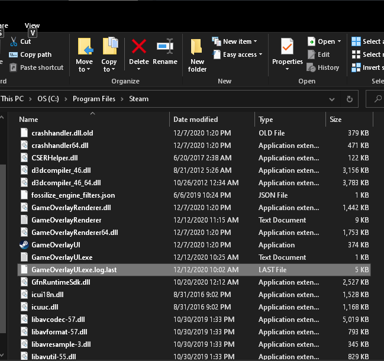Click the GfnRuntimeSdk.dll file icon
This screenshot has height=361, width=384.
24,282
